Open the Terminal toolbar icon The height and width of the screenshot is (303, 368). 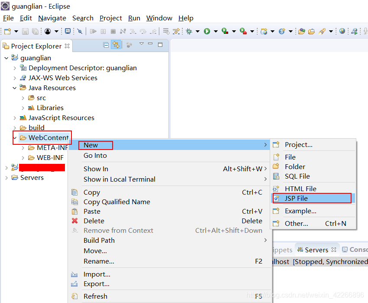point(68,31)
